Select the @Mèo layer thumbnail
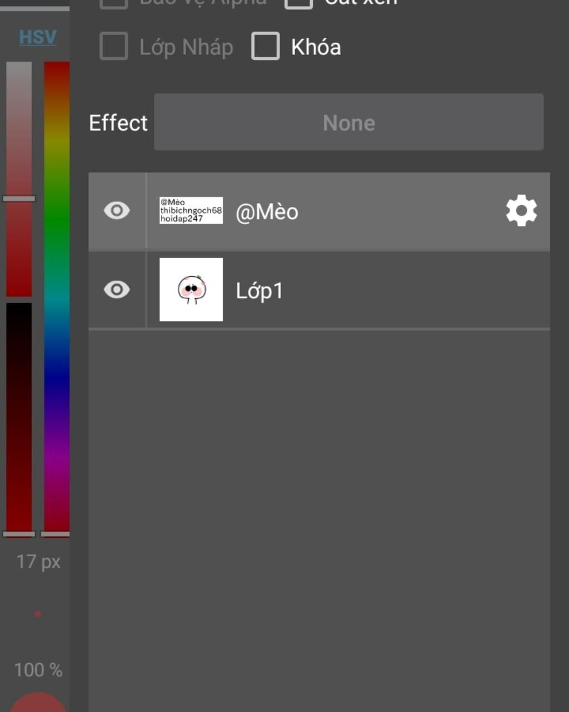 click(191, 211)
